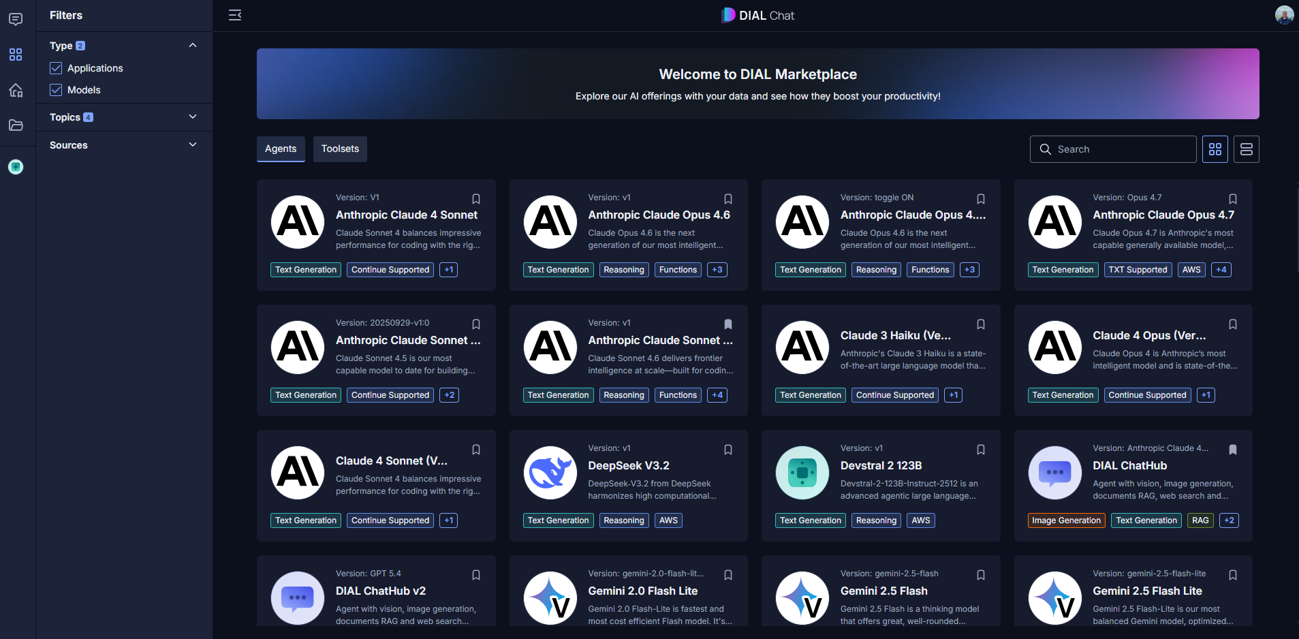Click the Claude 3 Haiku logo thumbnail
The width and height of the screenshot is (1299, 639).
802,347
